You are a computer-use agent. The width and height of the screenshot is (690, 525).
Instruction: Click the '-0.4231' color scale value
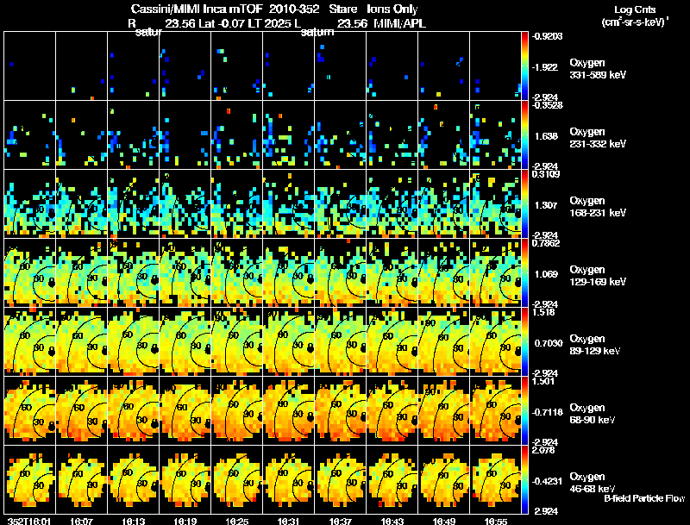point(547,482)
